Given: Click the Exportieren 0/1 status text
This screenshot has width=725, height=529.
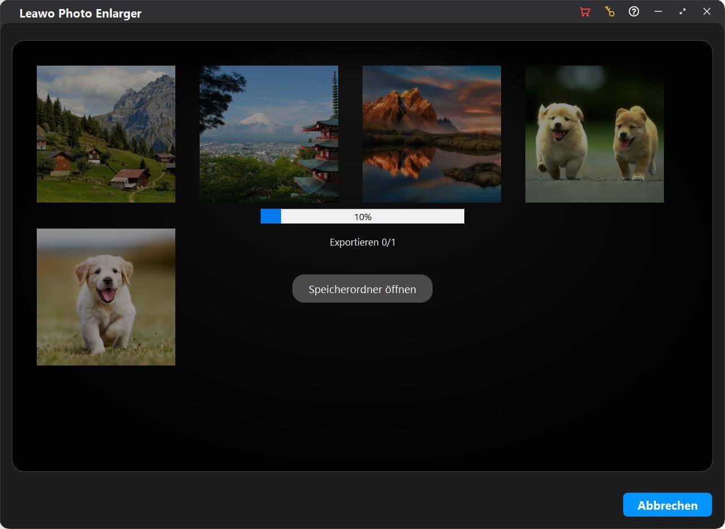Looking at the screenshot, I should click(x=362, y=243).
